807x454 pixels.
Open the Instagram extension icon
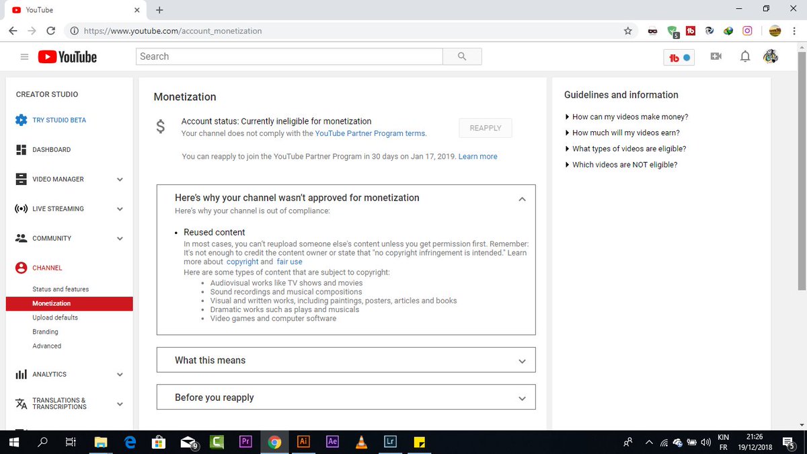click(x=747, y=31)
